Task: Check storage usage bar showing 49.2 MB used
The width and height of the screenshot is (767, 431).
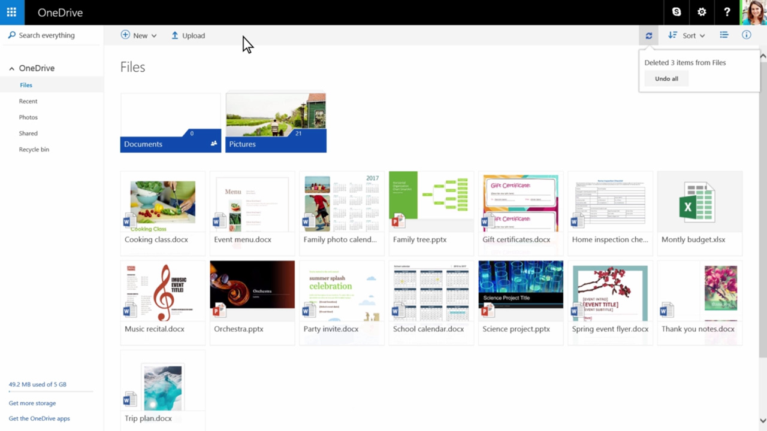Action: (37, 384)
